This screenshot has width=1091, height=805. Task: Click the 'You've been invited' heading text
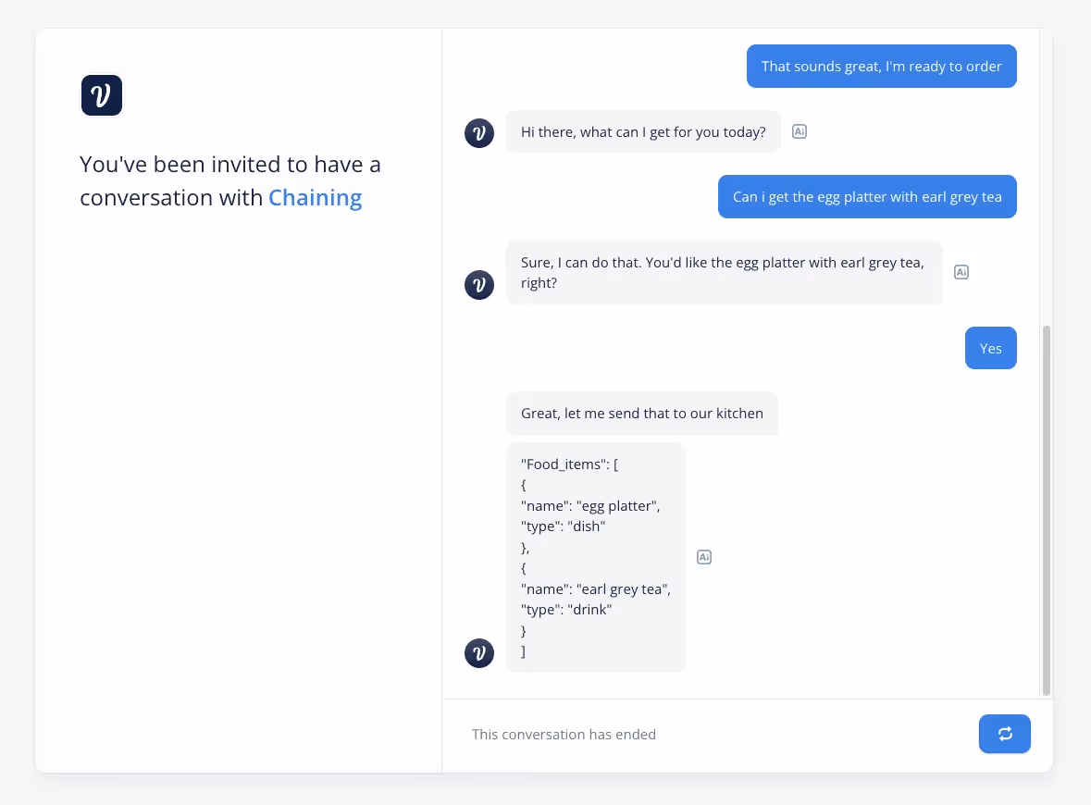click(x=230, y=181)
